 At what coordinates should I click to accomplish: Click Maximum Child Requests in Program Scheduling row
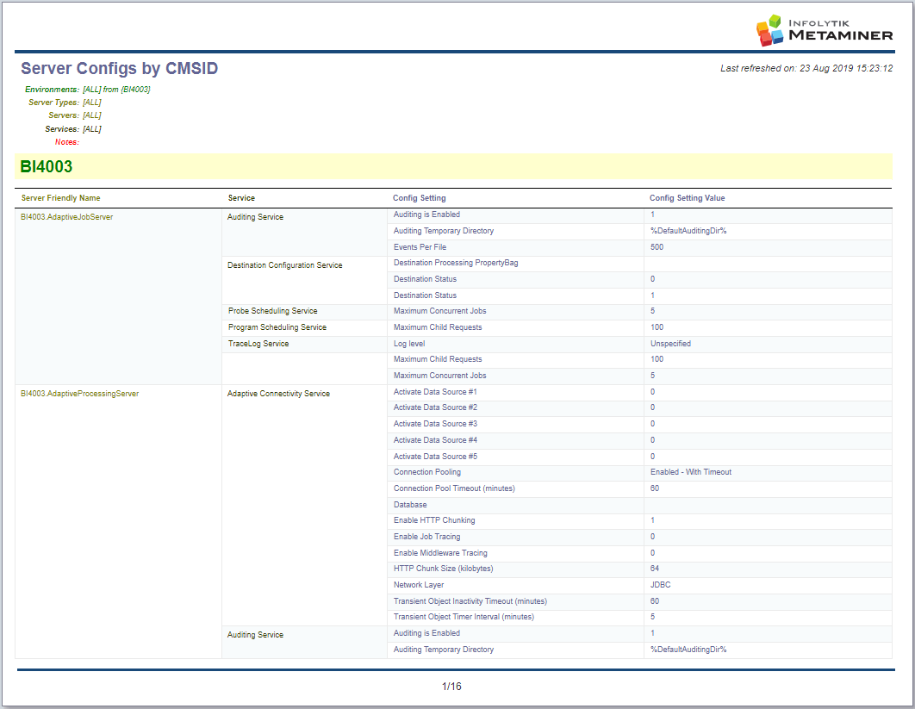[x=438, y=327]
